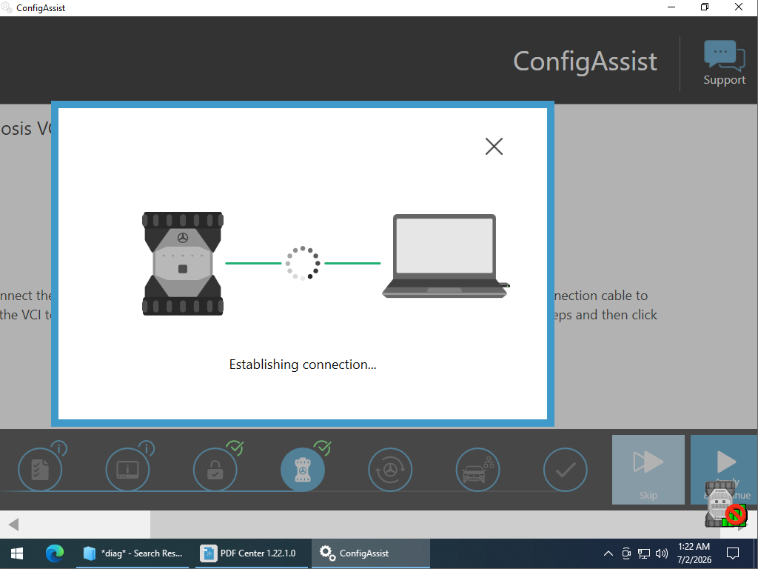Select the highlighted VCI device step icon
Image resolution: width=758 pixels, height=569 pixels.
tap(303, 469)
